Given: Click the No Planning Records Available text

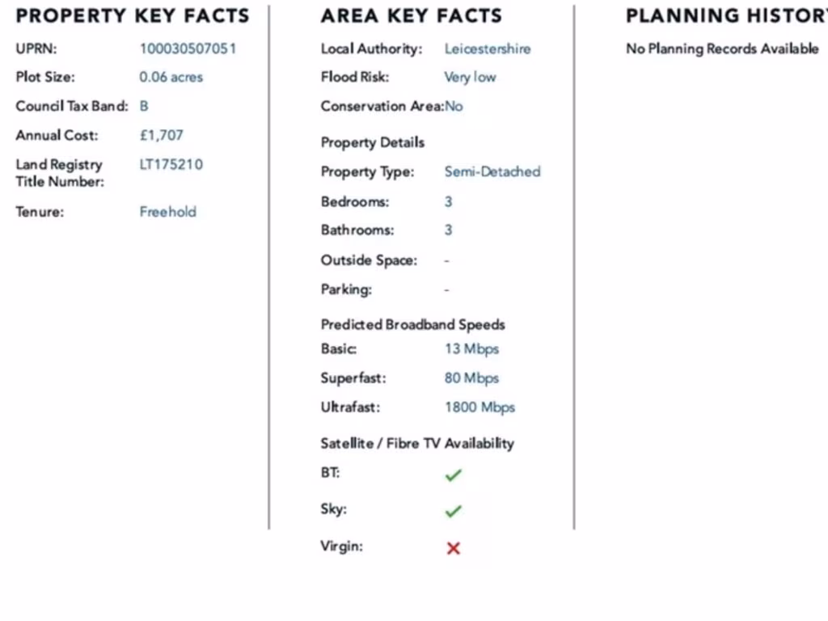Looking at the screenshot, I should coord(722,49).
